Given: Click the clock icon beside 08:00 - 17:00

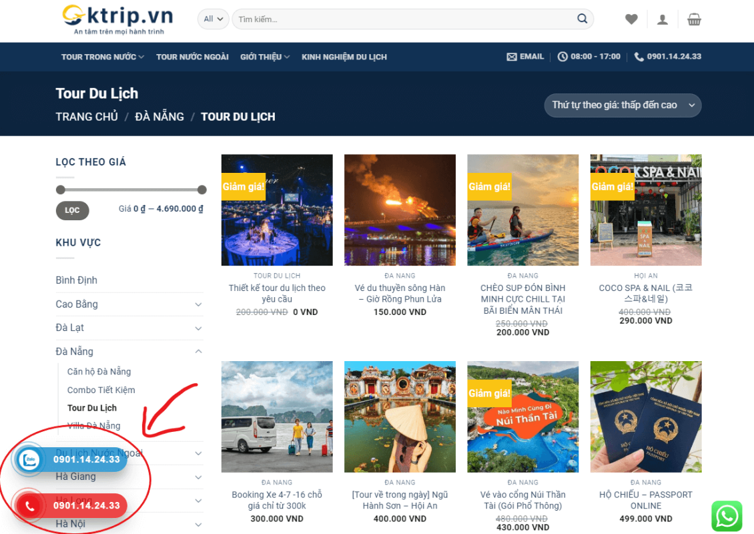Looking at the screenshot, I should tap(562, 57).
